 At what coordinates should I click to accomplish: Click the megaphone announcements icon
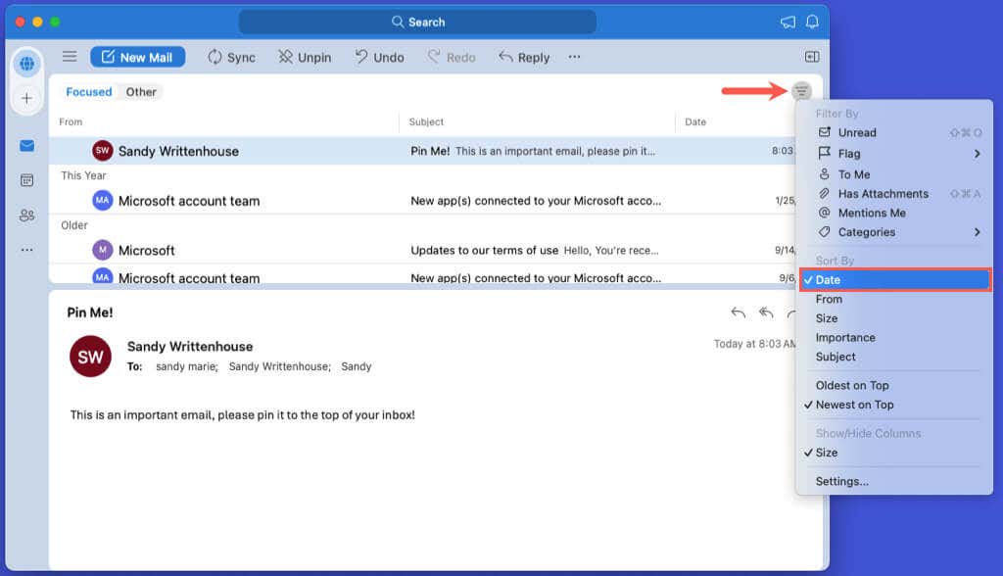pos(788,22)
